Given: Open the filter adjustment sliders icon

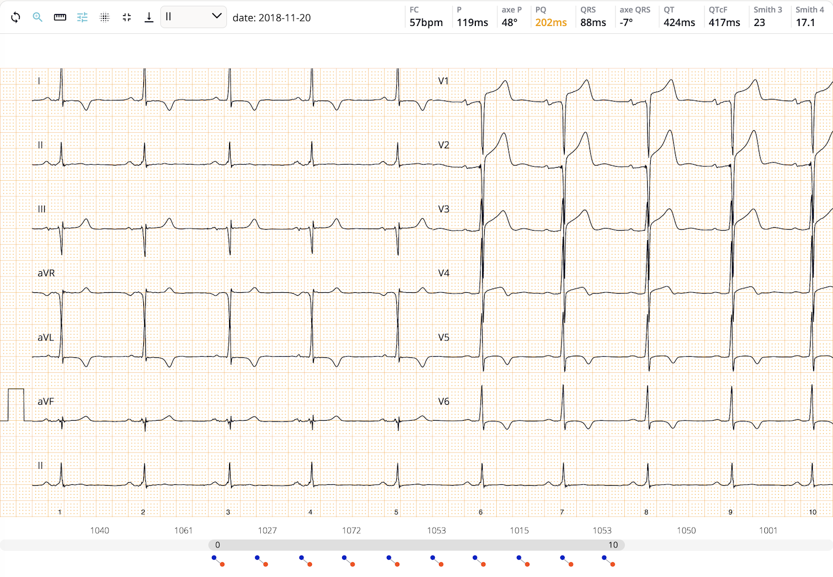Looking at the screenshot, I should click(82, 17).
